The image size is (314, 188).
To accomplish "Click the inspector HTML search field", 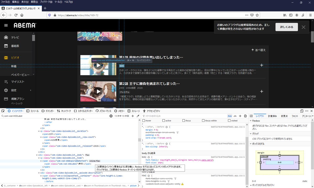I will 55,116.
